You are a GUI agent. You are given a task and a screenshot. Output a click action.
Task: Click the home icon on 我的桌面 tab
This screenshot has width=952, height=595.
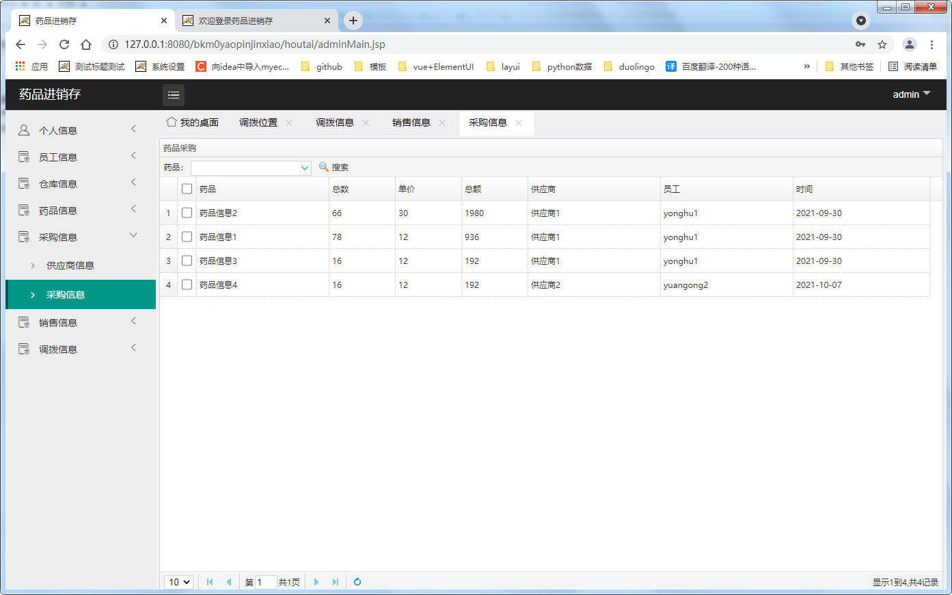(x=172, y=122)
